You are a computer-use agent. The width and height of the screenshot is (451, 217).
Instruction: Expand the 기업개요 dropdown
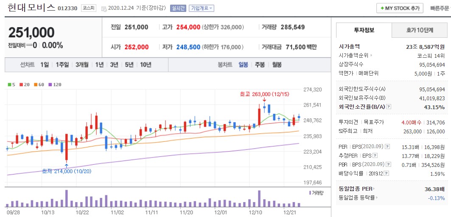(202, 8)
